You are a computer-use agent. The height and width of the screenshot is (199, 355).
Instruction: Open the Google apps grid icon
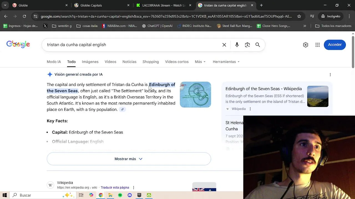(x=318, y=45)
